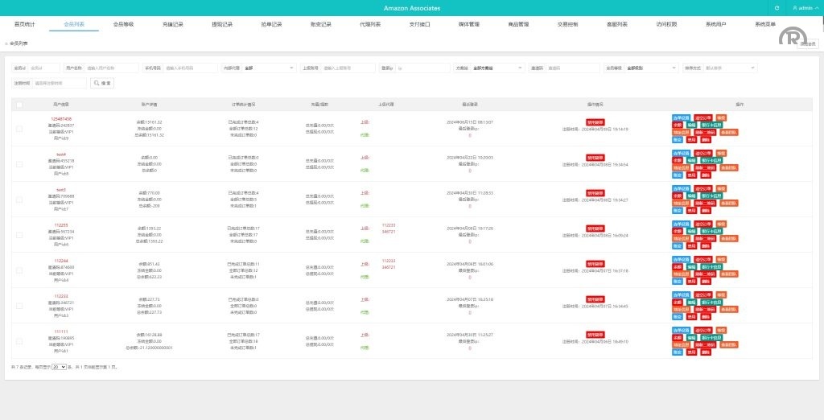Click the refresh icon in the top bar

[x=777, y=8]
